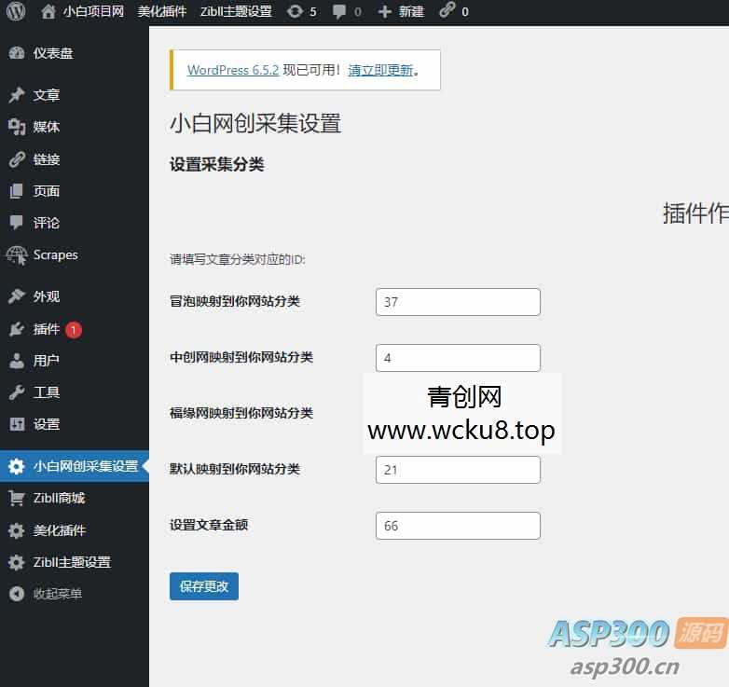
Task: Open 美化插件 in the top admin bar
Action: click(x=162, y=11)
